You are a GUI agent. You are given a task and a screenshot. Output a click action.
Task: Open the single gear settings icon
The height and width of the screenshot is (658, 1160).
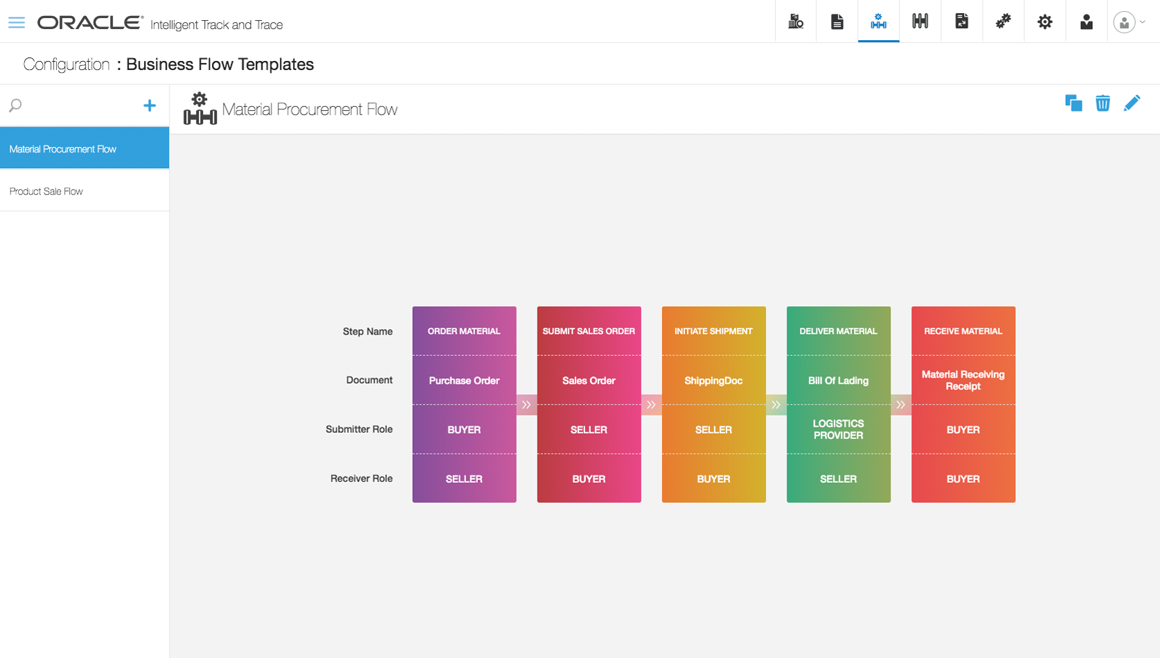[1044, 22]
